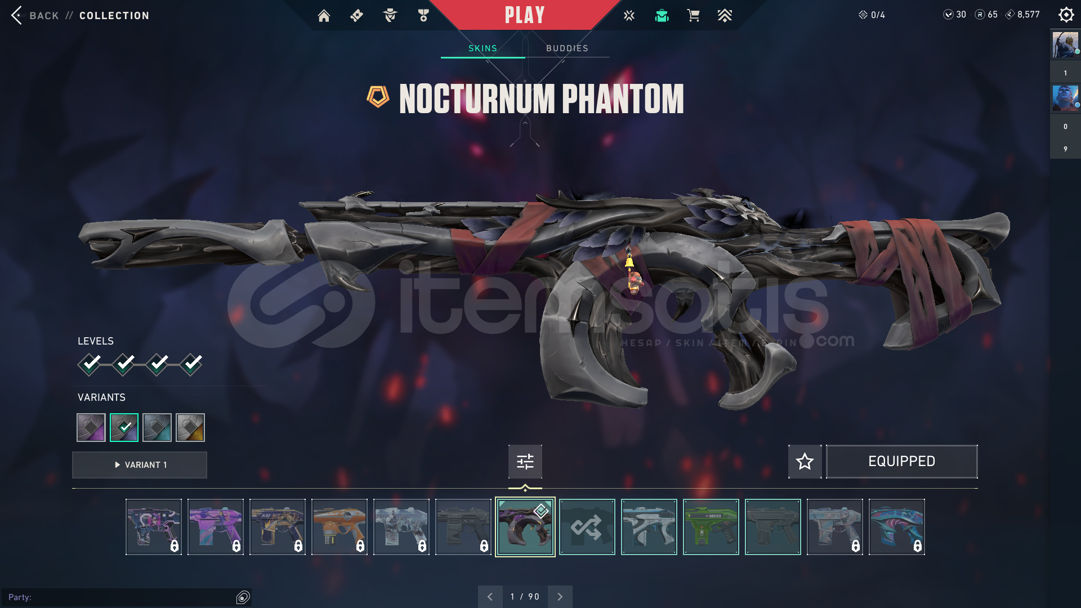Select the second level checkmark

(123, 364)
